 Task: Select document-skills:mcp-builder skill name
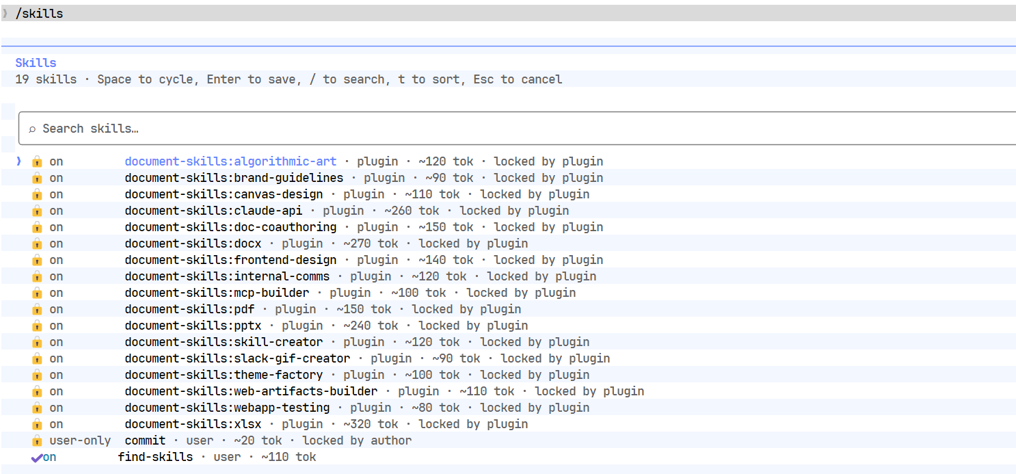click(217, 293)
